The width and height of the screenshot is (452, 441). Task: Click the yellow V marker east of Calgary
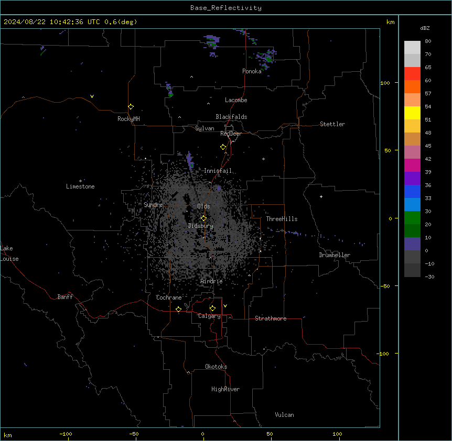tap(225, 306)
